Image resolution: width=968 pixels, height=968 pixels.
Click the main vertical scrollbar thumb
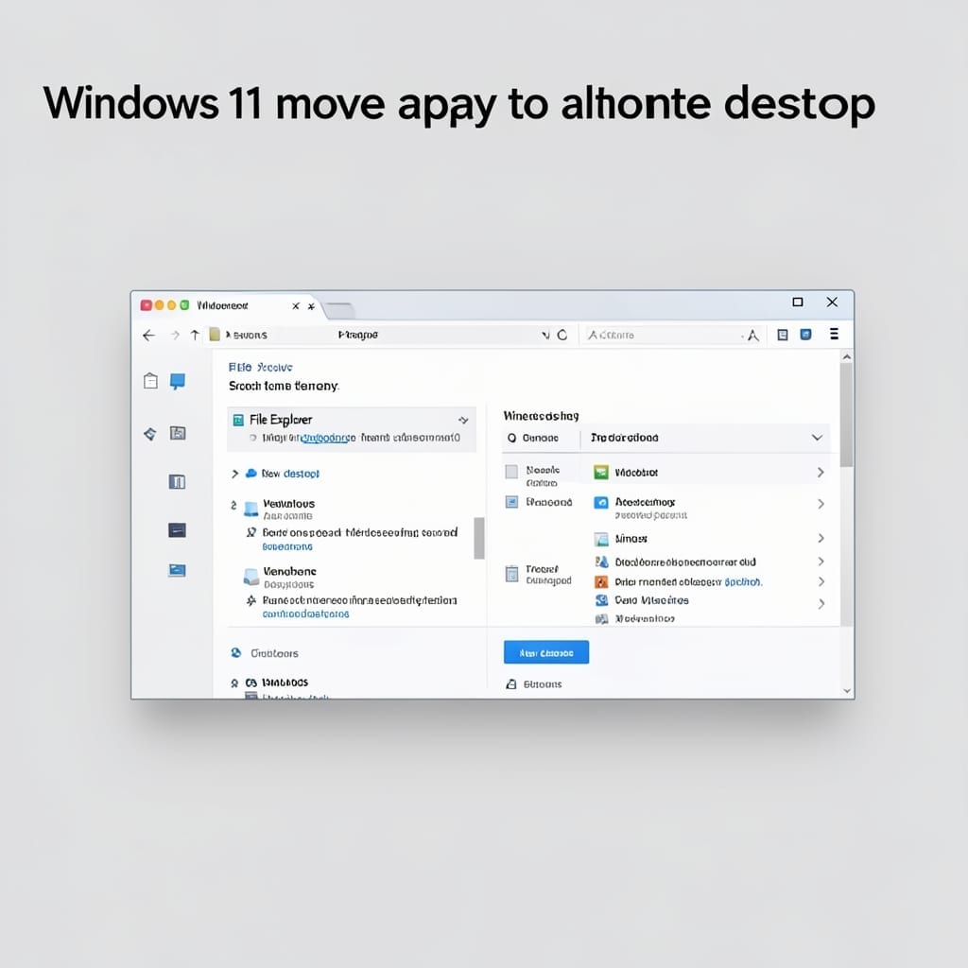tap(846, 415)
